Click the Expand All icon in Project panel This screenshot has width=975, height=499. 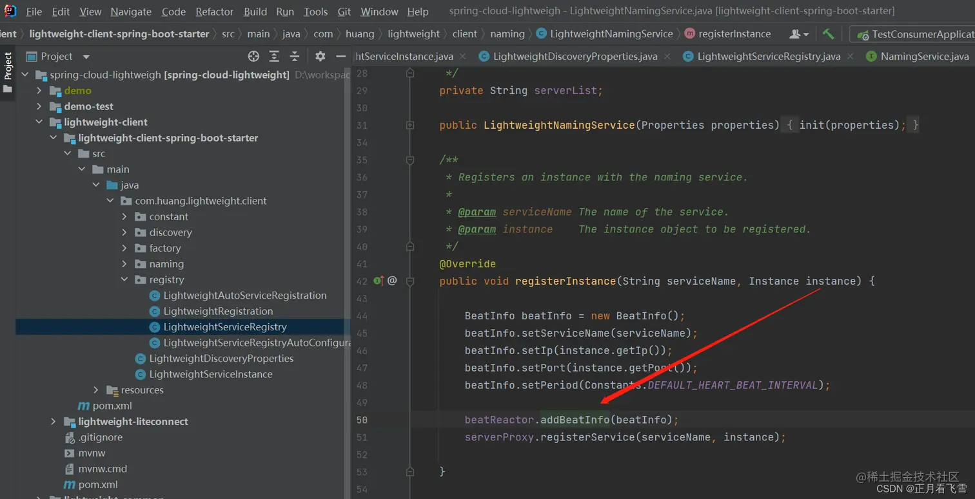click(x=274, y=56)
